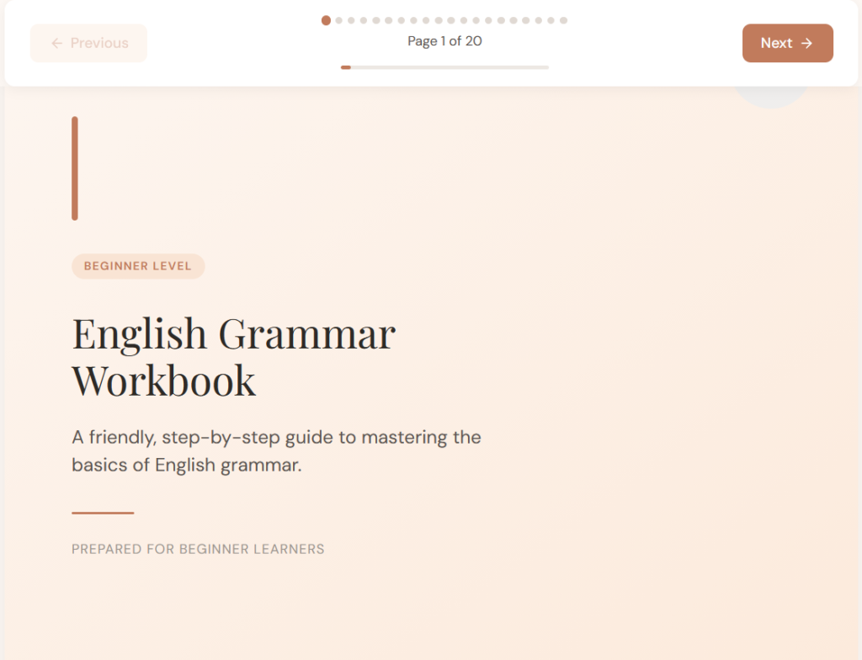Click the reading progress bar track
Viewport: 862px width, 660px height.
[x=444, y=67]
